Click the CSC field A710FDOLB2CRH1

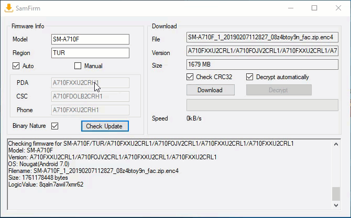(x=90, y=96)
